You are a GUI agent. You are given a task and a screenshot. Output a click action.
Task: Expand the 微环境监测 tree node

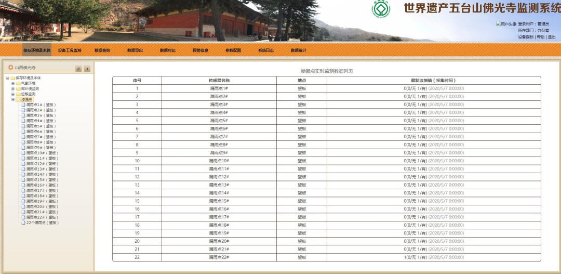click(13, 89)
